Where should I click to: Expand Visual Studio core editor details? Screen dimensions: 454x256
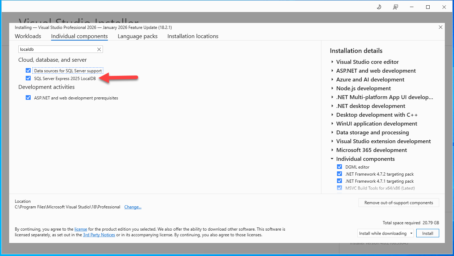pos(332,62)
